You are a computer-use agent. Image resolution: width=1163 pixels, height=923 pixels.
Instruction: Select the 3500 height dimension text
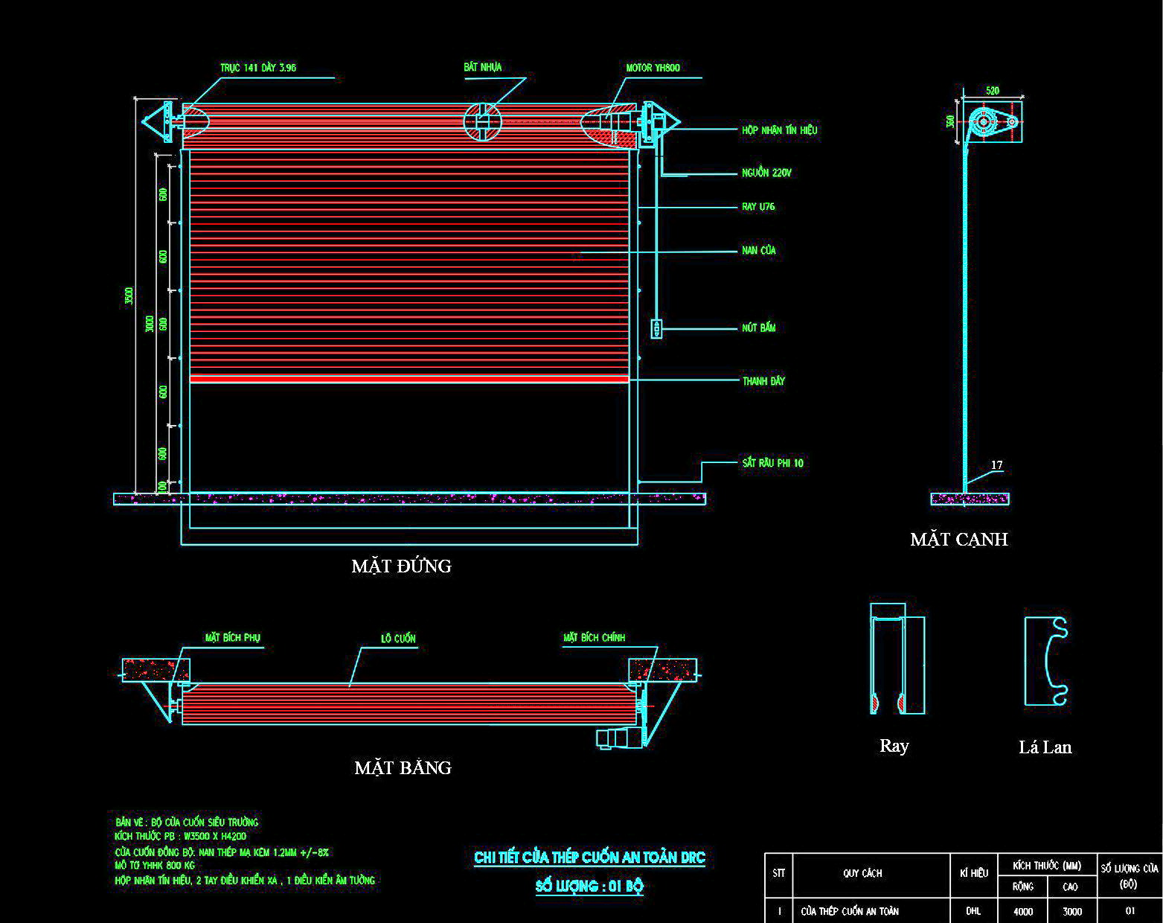(x=129, y=296)
